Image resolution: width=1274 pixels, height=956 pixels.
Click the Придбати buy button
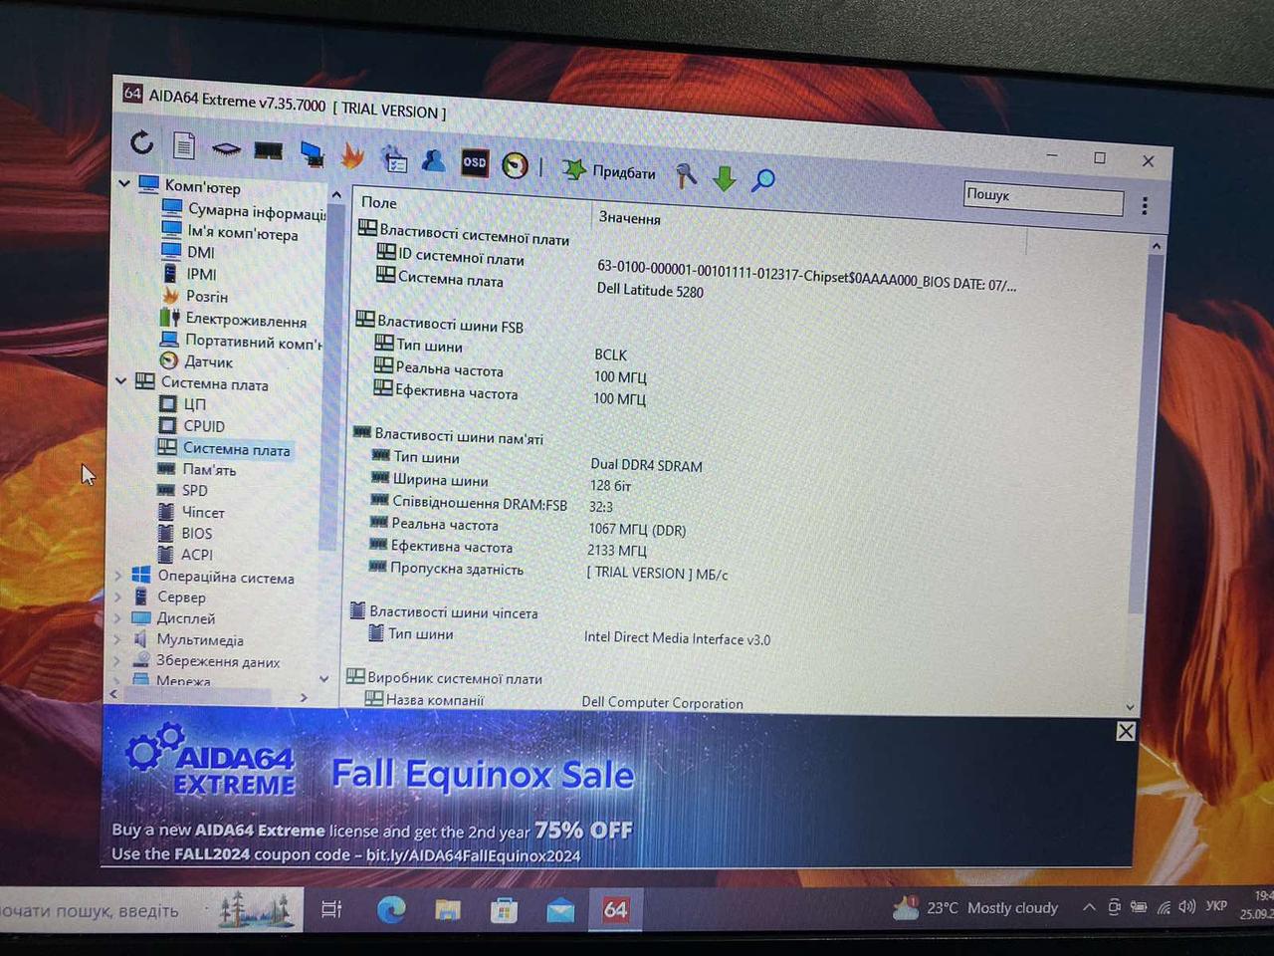pos(609,171)
